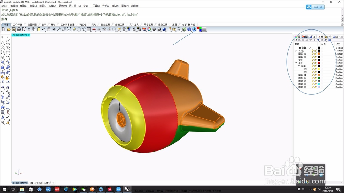Select the Text object T tool
This screenshot has height=193, width=344.
click(3, 97)
